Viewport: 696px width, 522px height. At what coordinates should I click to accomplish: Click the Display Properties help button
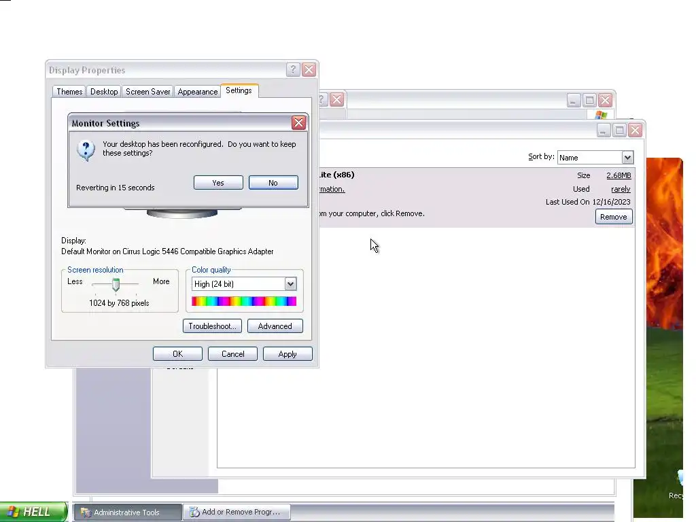tap(293, 70)
